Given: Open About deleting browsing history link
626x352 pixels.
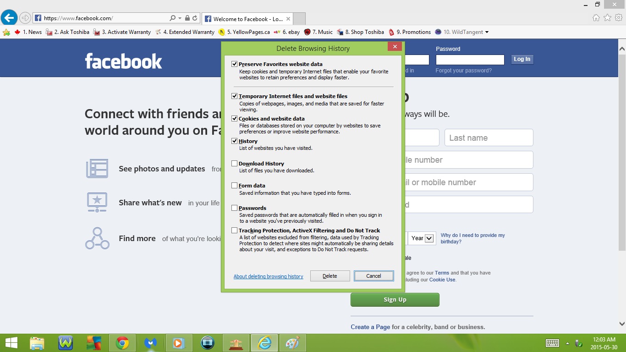Looking at the screenshot, I should (x=268, y=276).
